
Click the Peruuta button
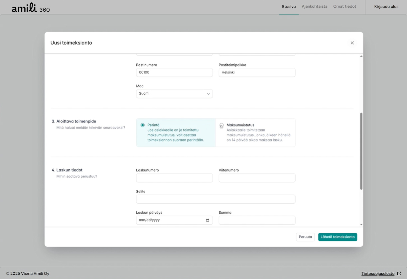pyautogui.click(x=305, y=237)
